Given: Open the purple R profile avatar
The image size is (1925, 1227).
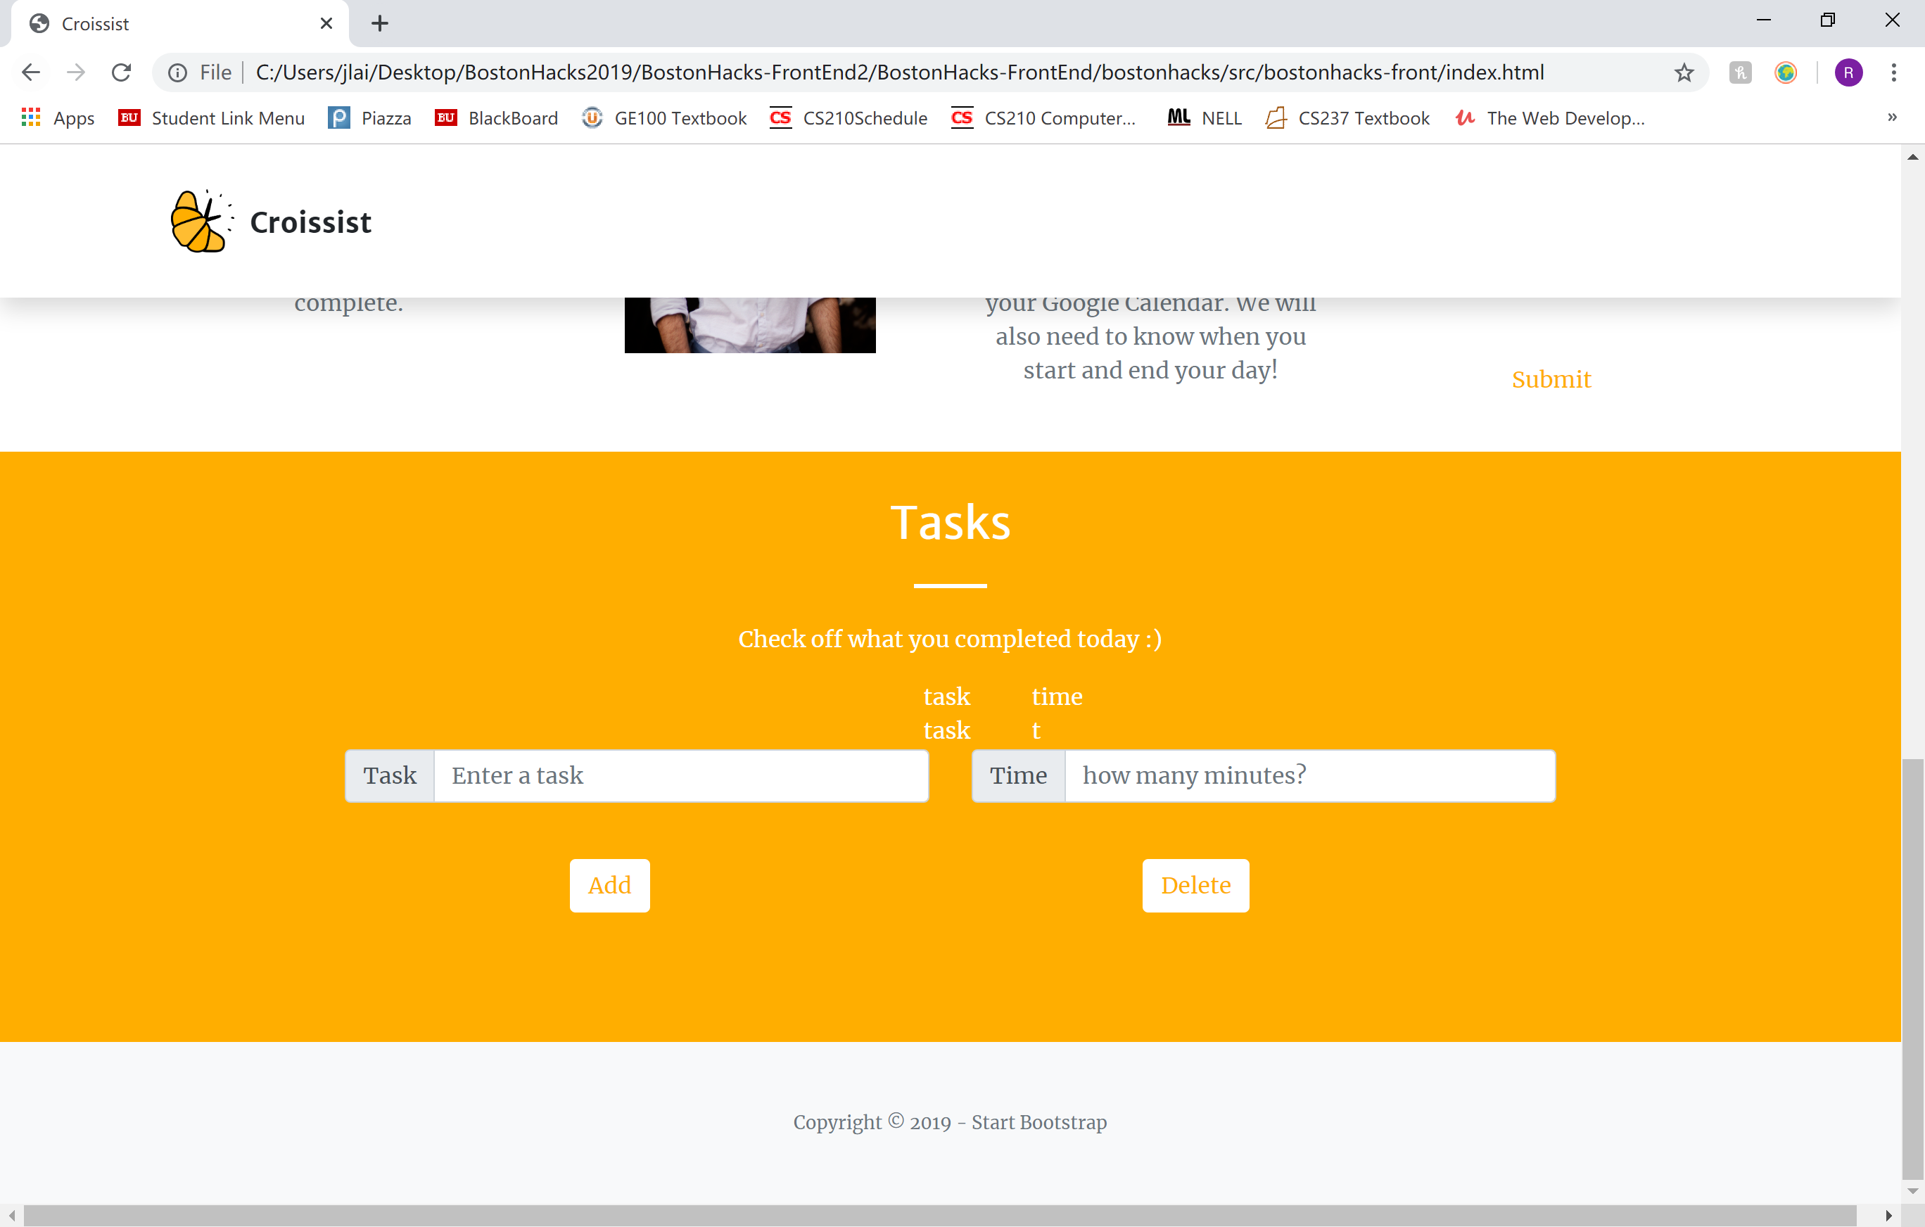Looking at the screenshot, I should point(1848,72).
